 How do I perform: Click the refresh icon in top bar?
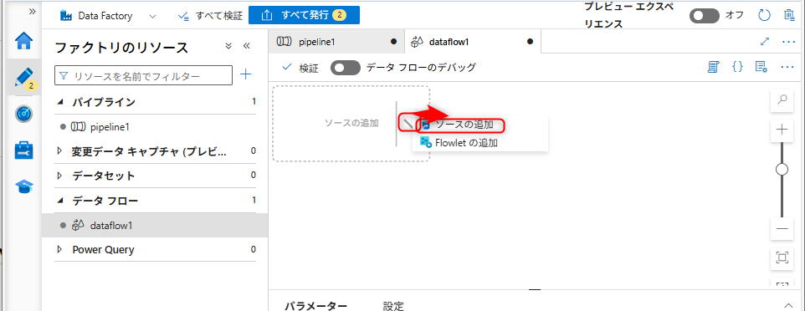pyautogui.click(x=765, y=15)
